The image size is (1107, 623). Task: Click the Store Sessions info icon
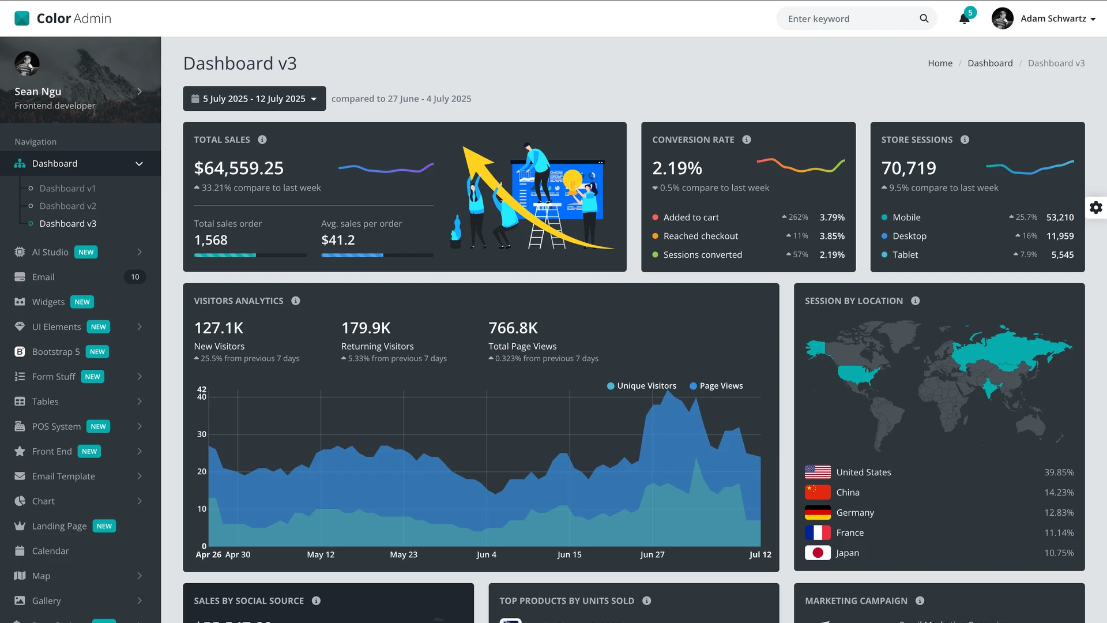[965, 140]
